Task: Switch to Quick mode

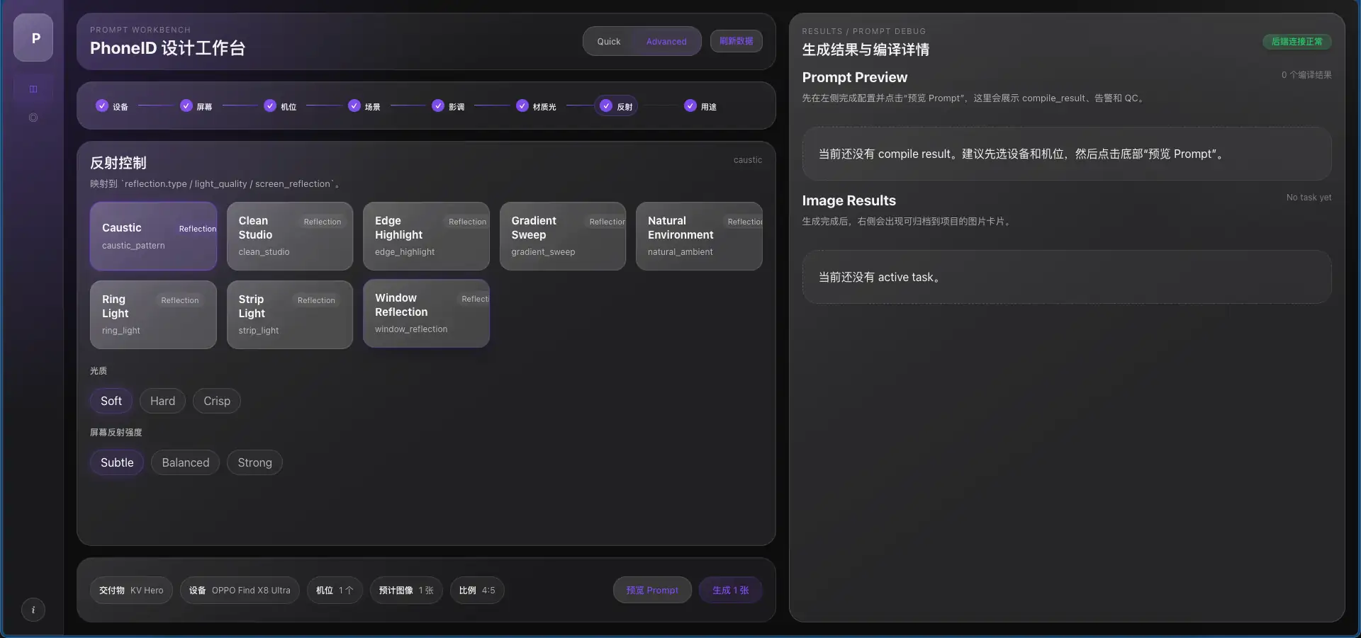Action: (609, 41)
